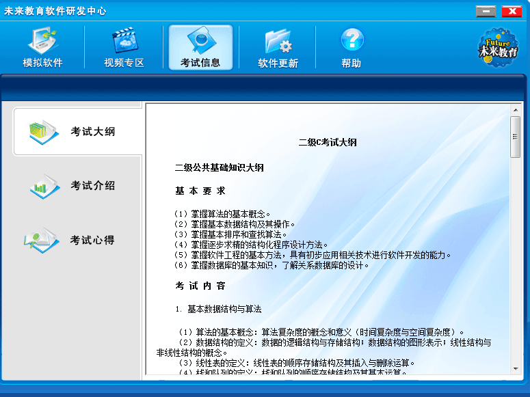Click the 二级C考试大纲 heading text
Viewport: 530px width, 397px height.
point(328,142)
